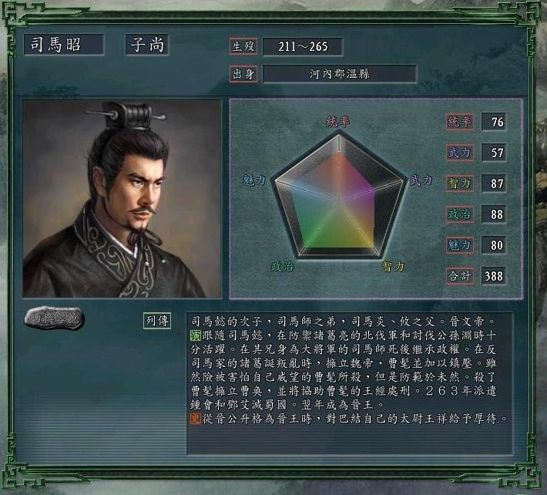Click the 切換容貌 stone button
Viewport: 547px width, 495px height.
click(55, 318)
